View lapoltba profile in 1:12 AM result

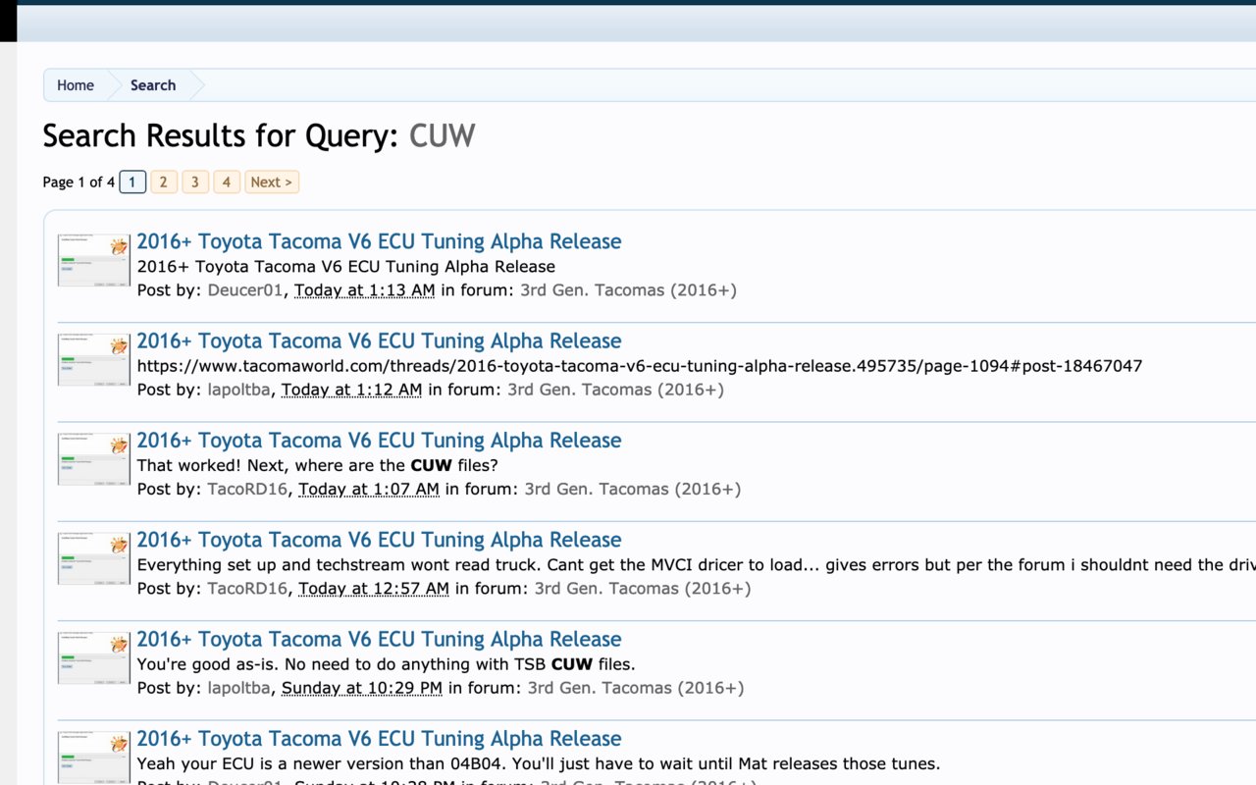pyautogui.click(x=238, y=390)
